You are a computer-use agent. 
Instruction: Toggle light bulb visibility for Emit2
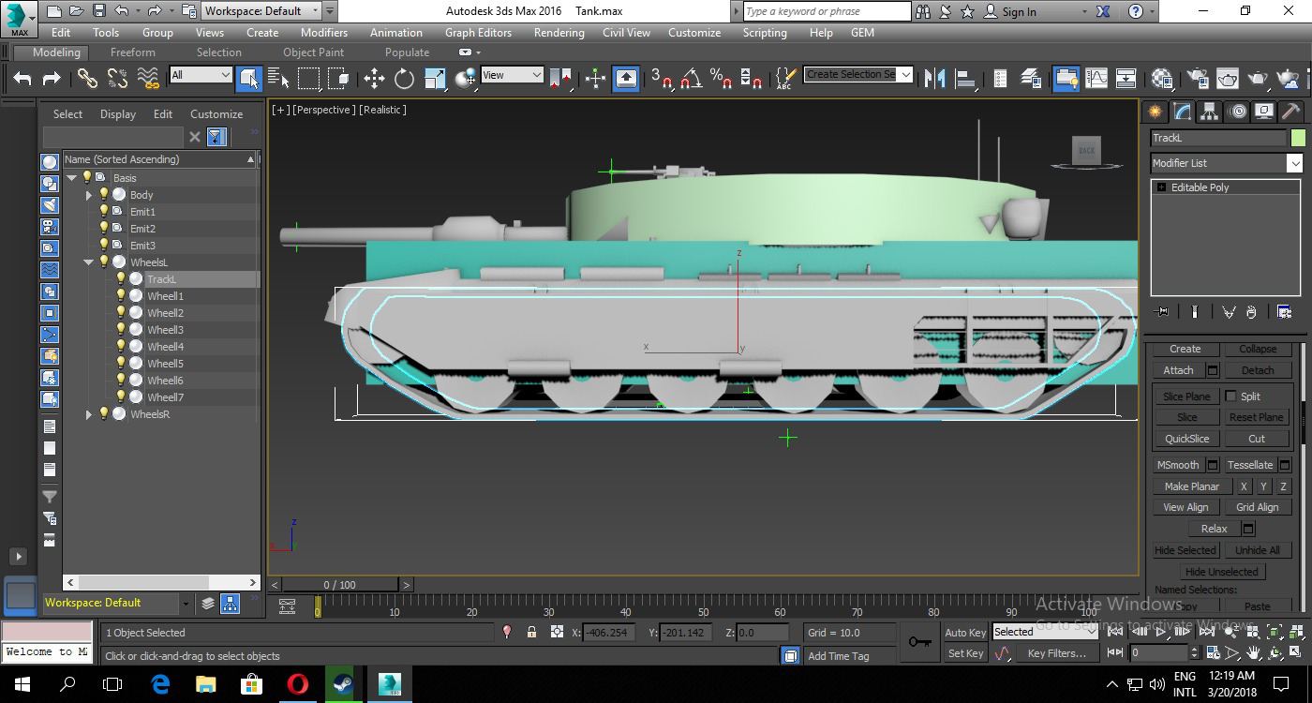click(104, 228)
